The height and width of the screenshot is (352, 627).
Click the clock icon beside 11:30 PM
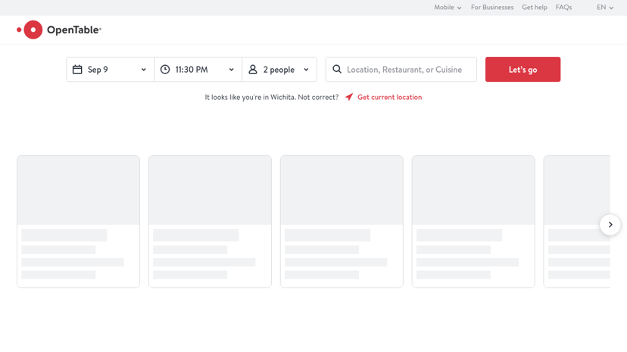click(x=165, y=70)
